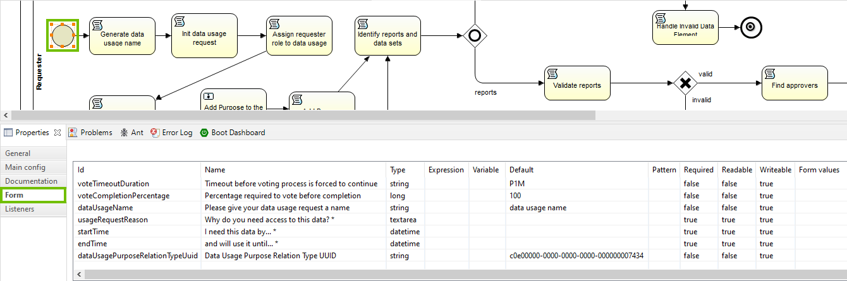Click the form table horizontal scrollbar
Screen dimensions: 847x281
tap(442, 275)
